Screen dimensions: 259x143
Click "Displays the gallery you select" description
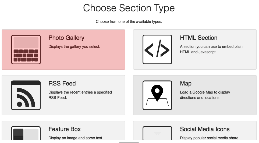(x=74, y=47)
